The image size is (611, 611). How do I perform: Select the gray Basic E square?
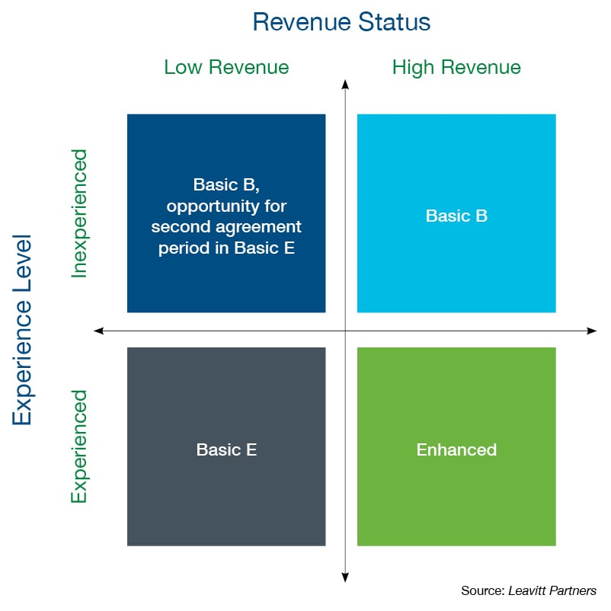tap(226, 446)
